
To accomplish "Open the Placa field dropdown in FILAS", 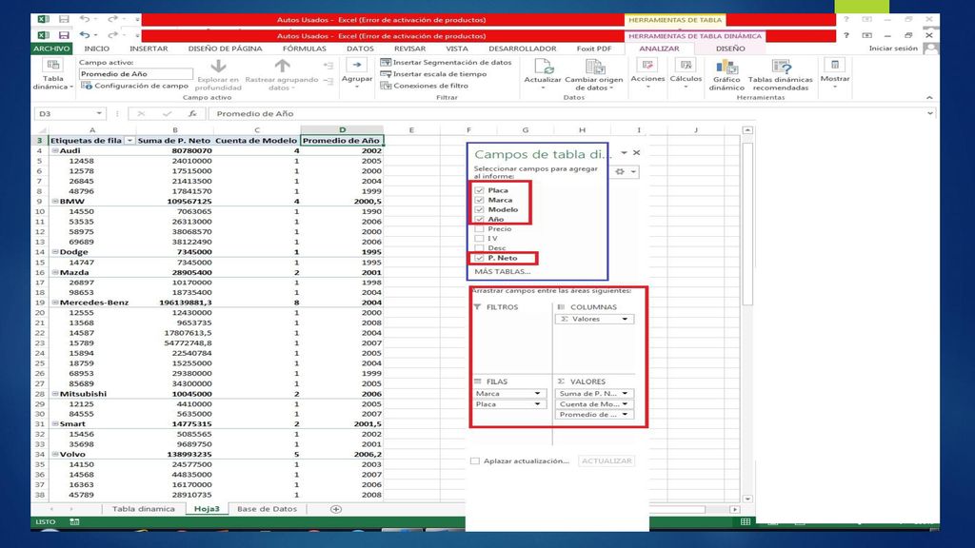I will [x=537, y=403].
